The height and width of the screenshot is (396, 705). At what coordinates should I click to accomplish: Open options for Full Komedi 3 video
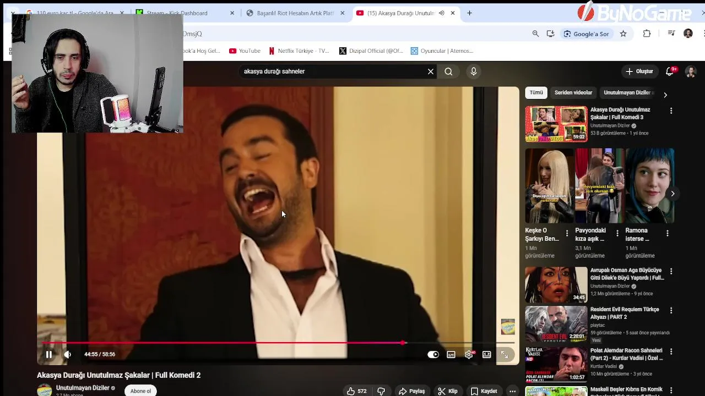click(x=671, y=111)
